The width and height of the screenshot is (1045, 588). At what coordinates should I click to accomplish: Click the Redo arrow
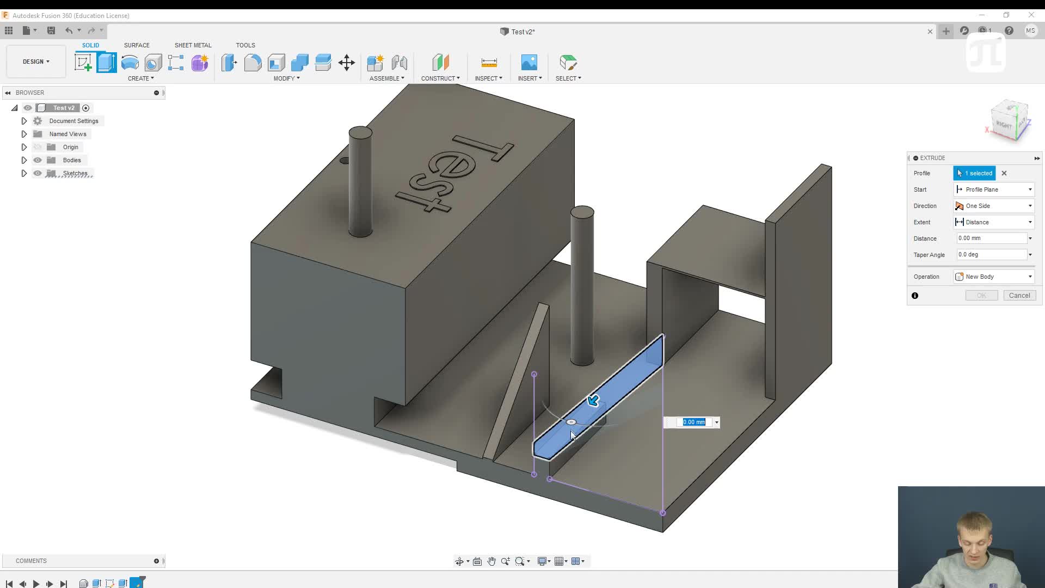(91, 30)
